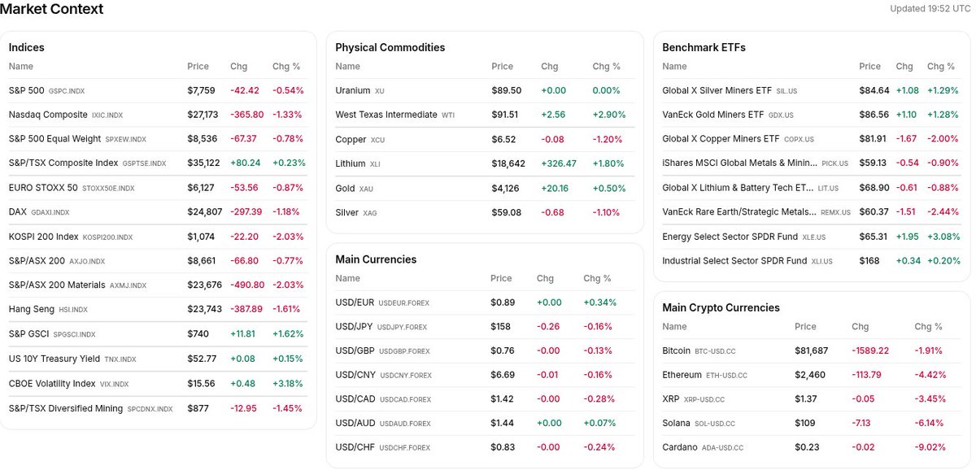Image resolution: width=976 pixels, height=470 pixels.
Task: Open Energy Select Sector SPDR Fund
Action: 730,237
